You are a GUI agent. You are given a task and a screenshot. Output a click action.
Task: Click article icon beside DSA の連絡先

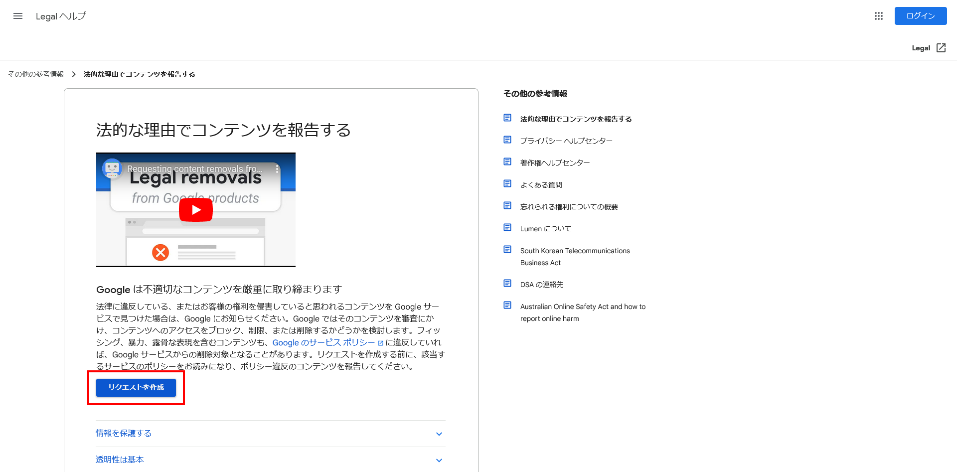tap(507, 284)
